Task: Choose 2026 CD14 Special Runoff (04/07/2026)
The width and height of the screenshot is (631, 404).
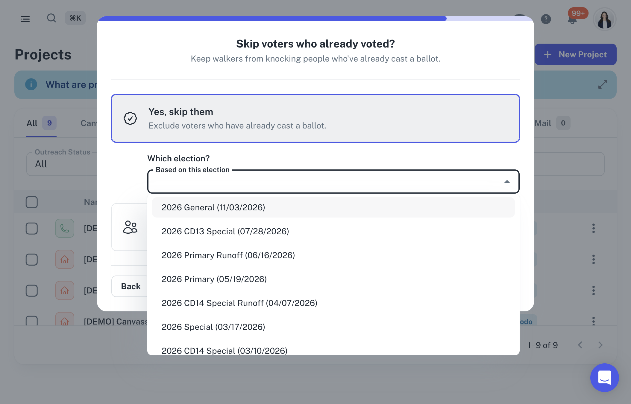Action: point(333,303)
